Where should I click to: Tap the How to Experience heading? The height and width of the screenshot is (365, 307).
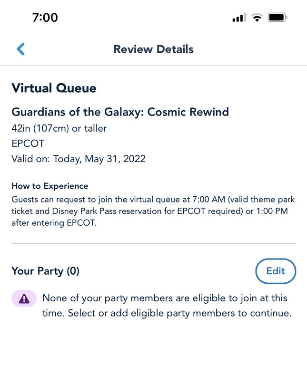tap(50, 186)
